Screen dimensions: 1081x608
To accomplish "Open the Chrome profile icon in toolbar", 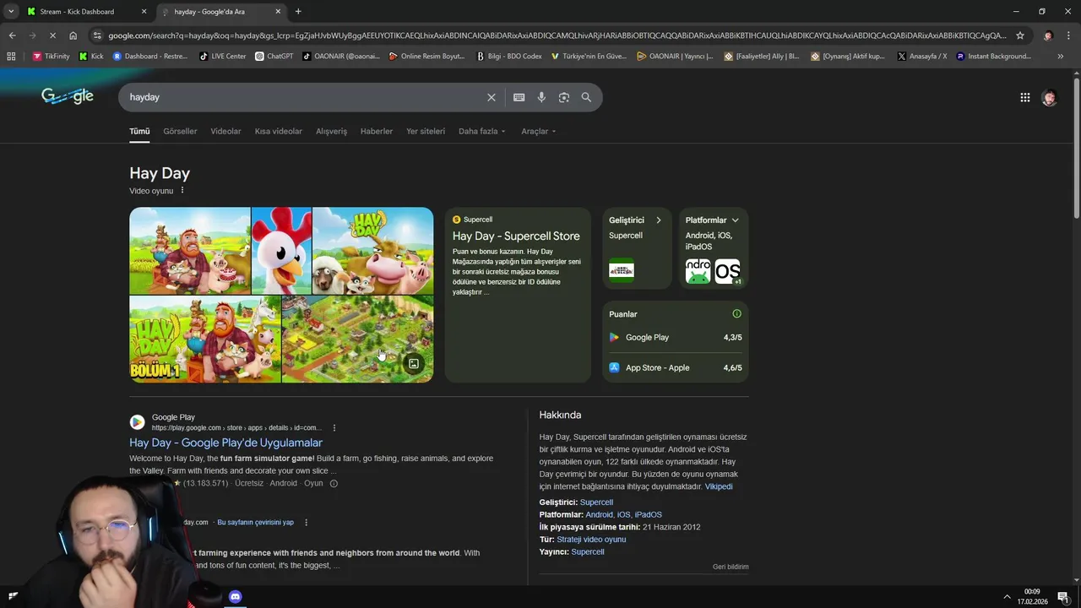I will click(1048, 35).
